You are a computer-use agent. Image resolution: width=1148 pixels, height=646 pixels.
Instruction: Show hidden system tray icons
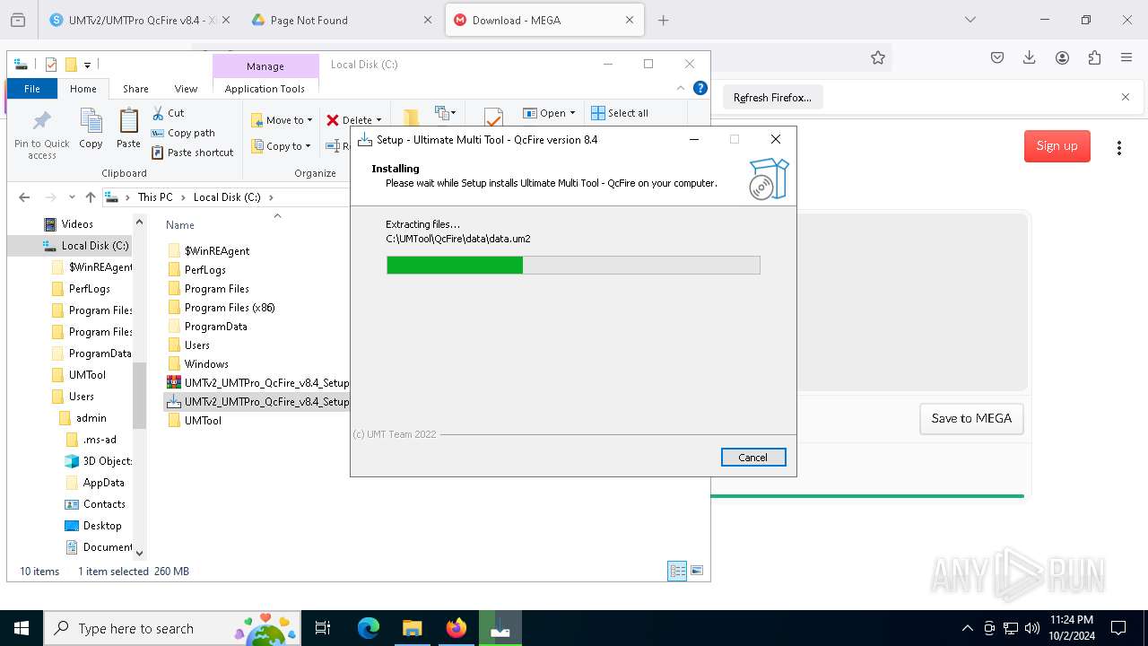tap(967, 628)
